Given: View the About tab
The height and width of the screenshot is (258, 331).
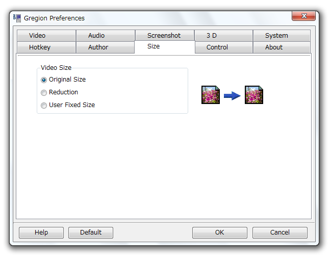Looking at the screenshot, I should pyautogui.click(x=282, y=47).
